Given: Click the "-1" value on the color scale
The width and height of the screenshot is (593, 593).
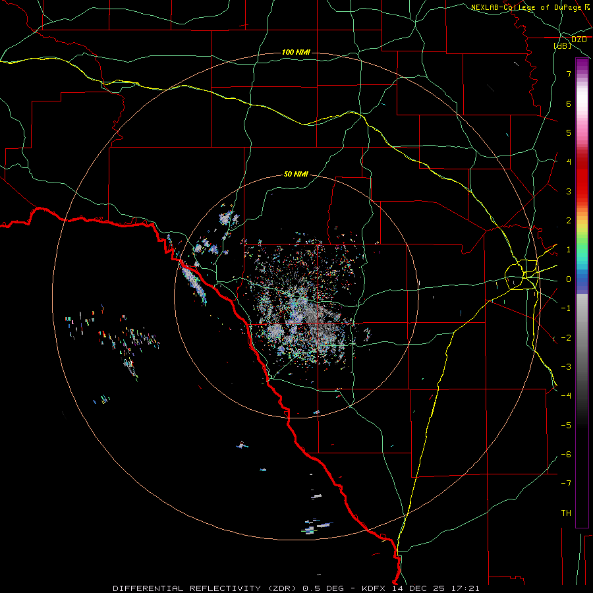Looking at the screenshot, I should pos(566,308).
